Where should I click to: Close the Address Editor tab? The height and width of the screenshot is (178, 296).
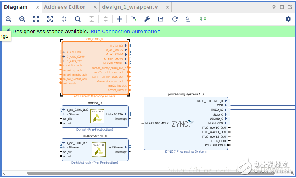pyautogui.click(x=95, y=7)
